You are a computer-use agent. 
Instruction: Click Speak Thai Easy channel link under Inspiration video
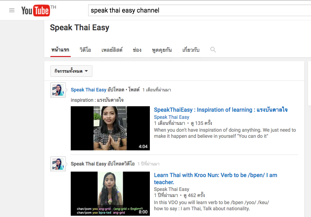171,117
